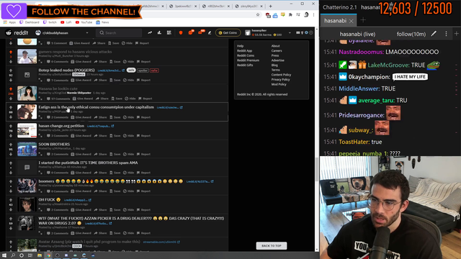Upvote the 'Eatign ass' consumption post
The width and height of the screenshot is (461, 259).
[x=11, y=107]
